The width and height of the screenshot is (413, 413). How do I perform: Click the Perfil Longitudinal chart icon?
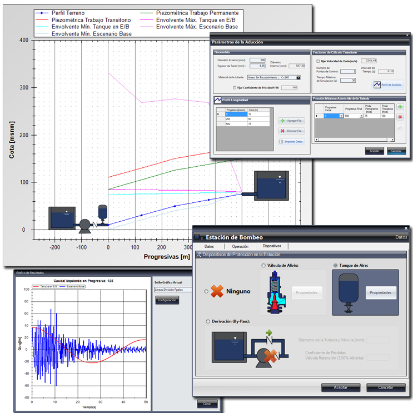217,100
